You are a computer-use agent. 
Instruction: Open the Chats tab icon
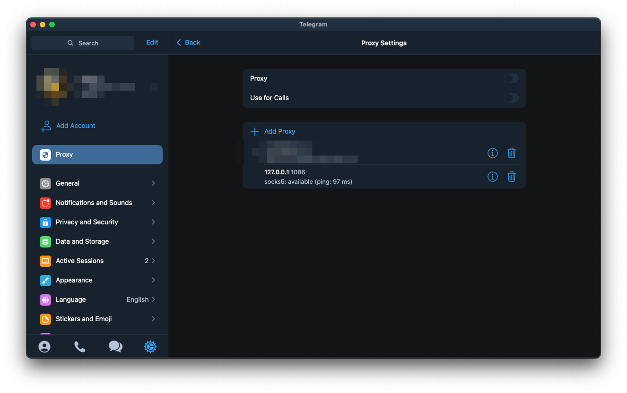pyautogui.click(x=115, y=347)
